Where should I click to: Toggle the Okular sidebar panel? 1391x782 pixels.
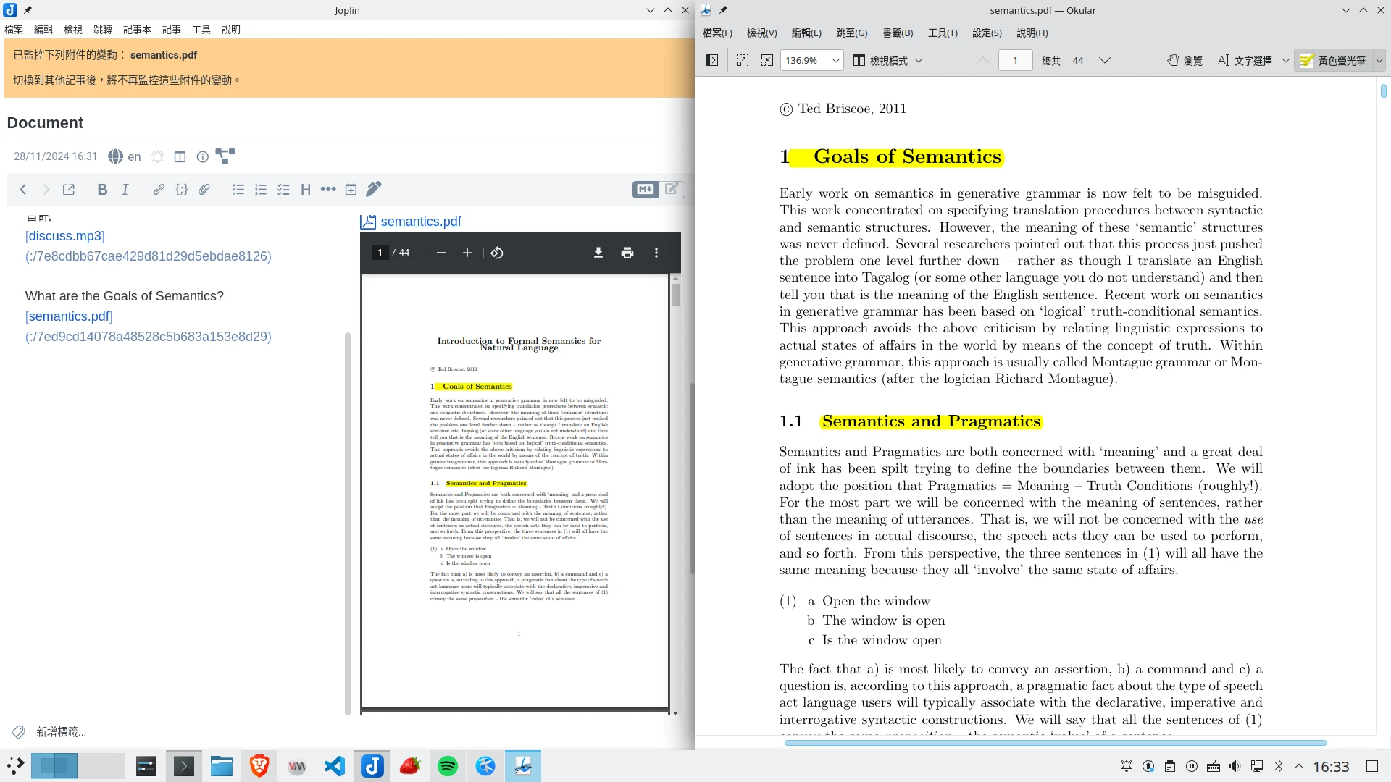pos(712,61)
